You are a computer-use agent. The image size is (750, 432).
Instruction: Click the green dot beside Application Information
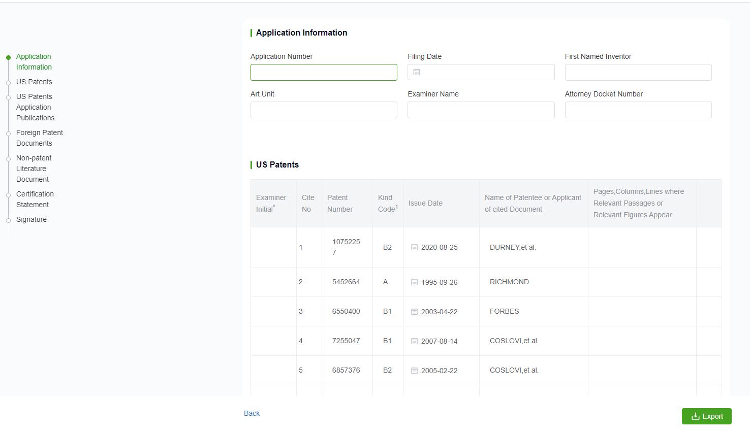(8, 56)
